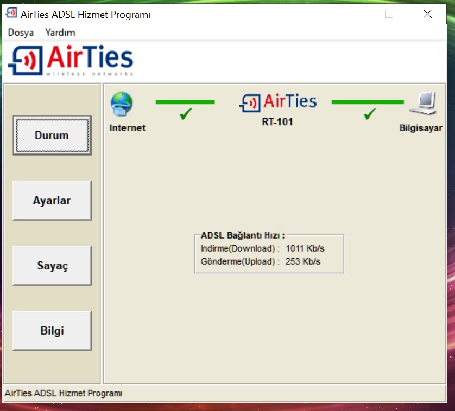Click the green line beside Bilgisayar icon

[x=368, y=102]
